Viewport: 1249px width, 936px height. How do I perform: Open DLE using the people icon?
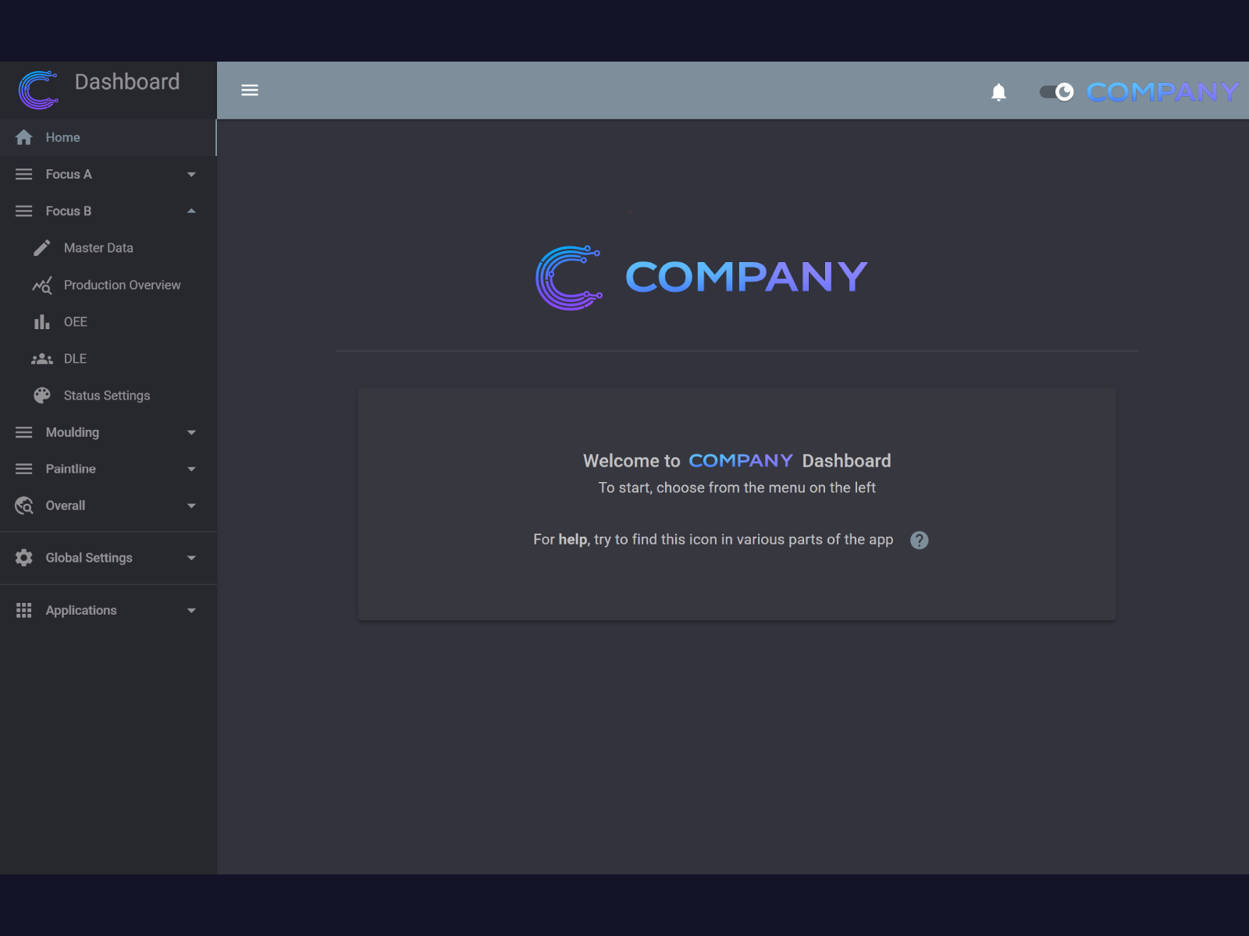pos(41,358)
